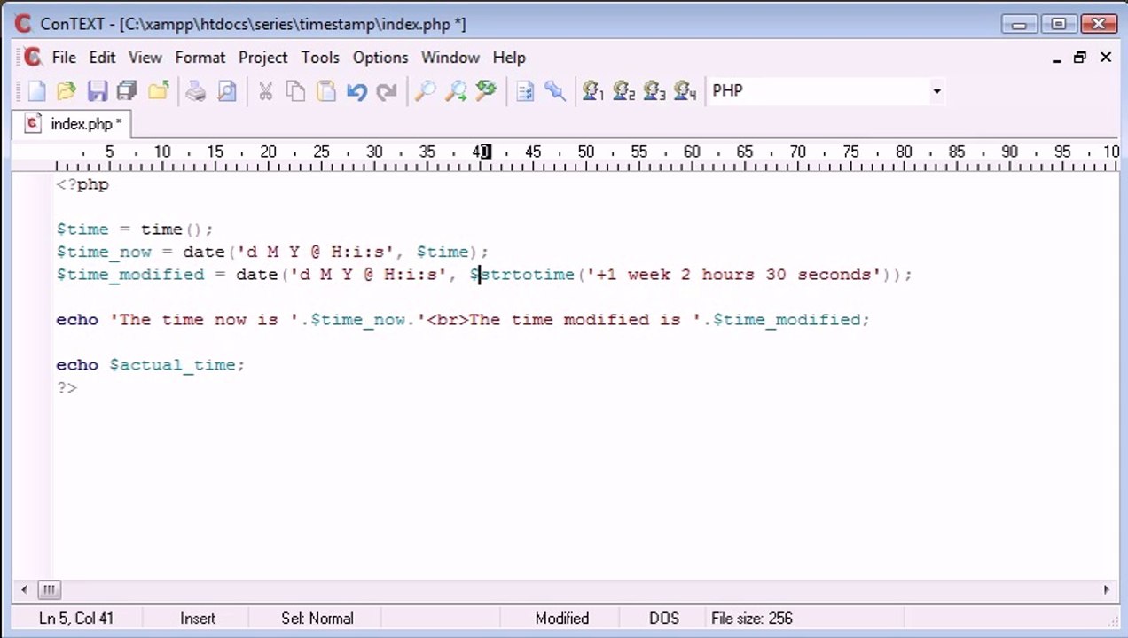The height and width of the screenshot is (638, 1128).
Task: Open print preview icon
Action: (227, 90)
